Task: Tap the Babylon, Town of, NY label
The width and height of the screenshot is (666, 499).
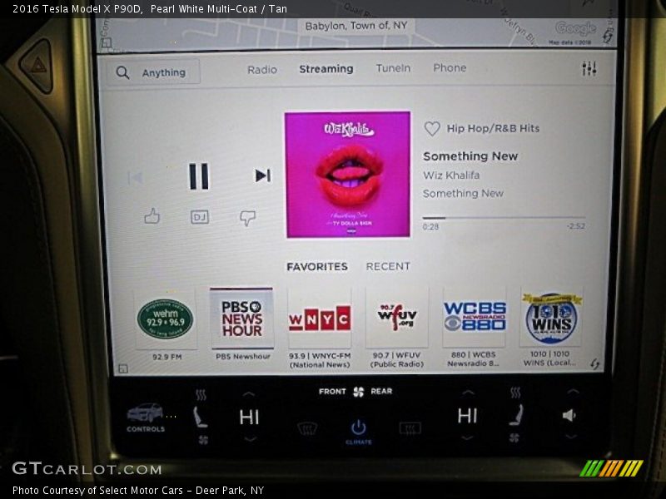Action: (356, 26)
